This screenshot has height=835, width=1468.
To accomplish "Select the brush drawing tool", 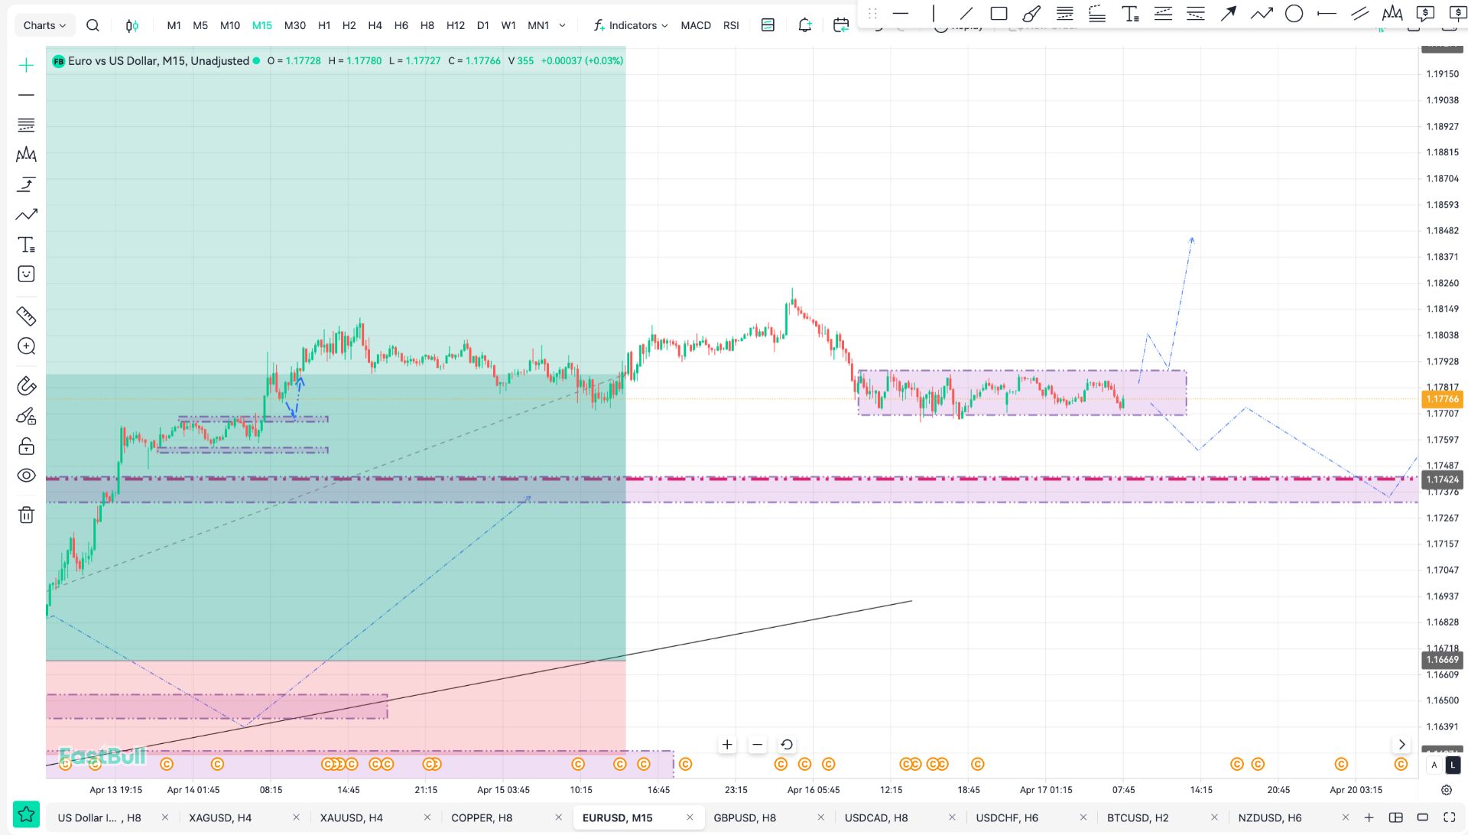I will tap(1031, 14).
